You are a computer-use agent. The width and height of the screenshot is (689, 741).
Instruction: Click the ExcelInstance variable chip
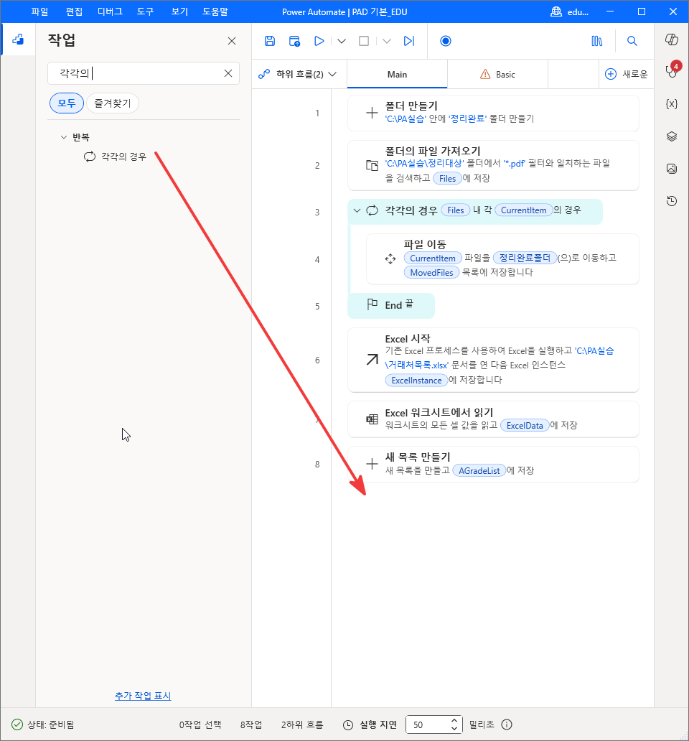(416, 381)
